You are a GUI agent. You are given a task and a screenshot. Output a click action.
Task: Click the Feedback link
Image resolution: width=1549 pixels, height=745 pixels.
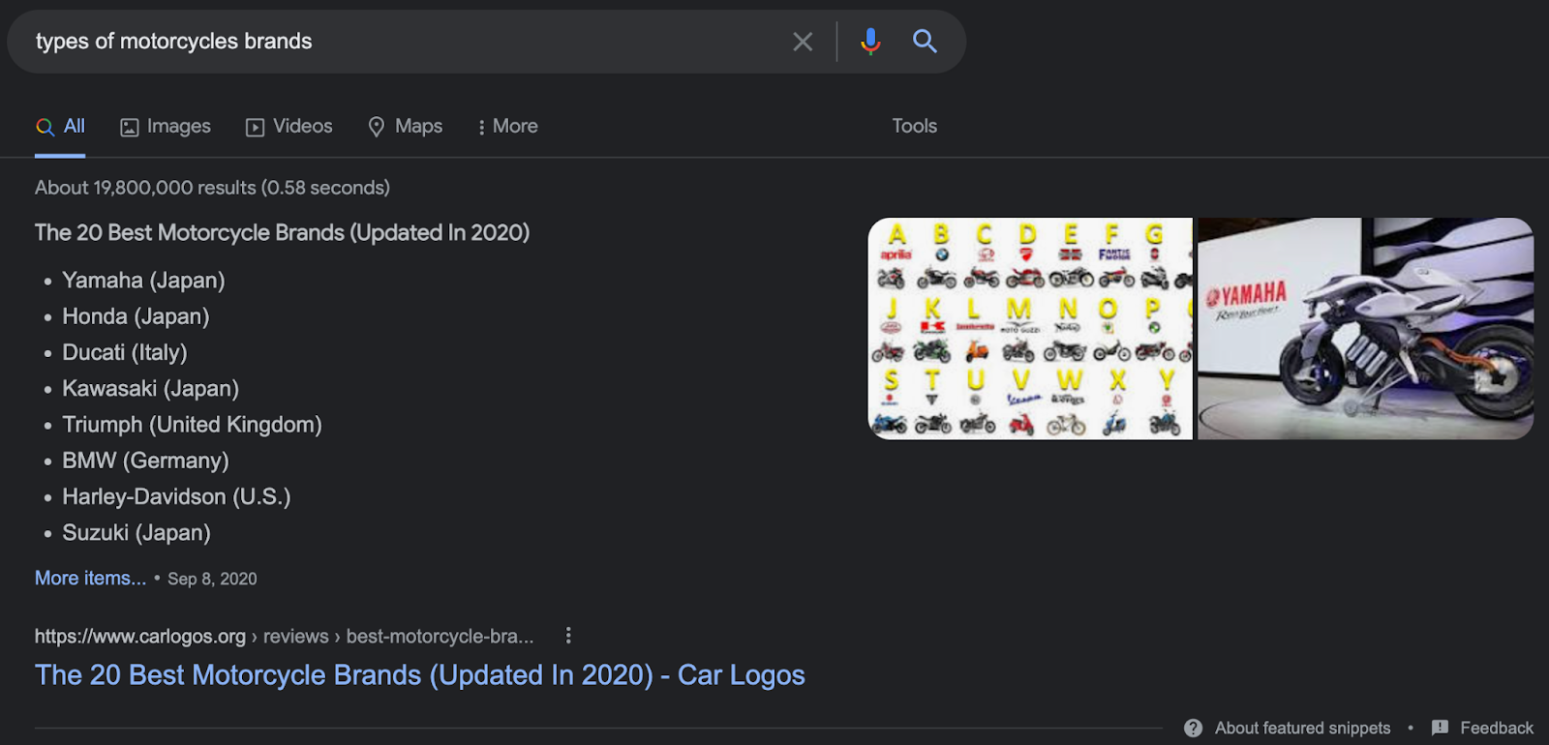coord(1497,728)
